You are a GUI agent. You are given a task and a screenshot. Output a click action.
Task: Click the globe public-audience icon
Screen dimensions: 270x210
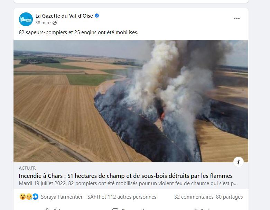click(55, 23)
